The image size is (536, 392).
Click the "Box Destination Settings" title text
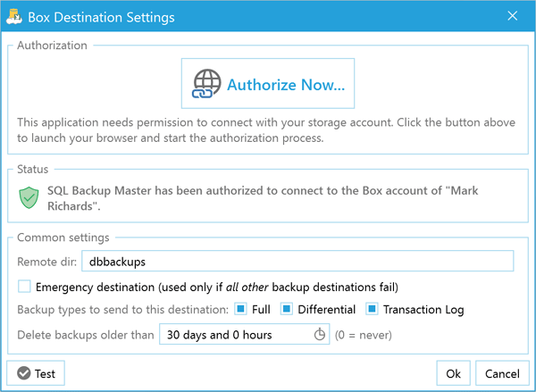tap(101, 17)
